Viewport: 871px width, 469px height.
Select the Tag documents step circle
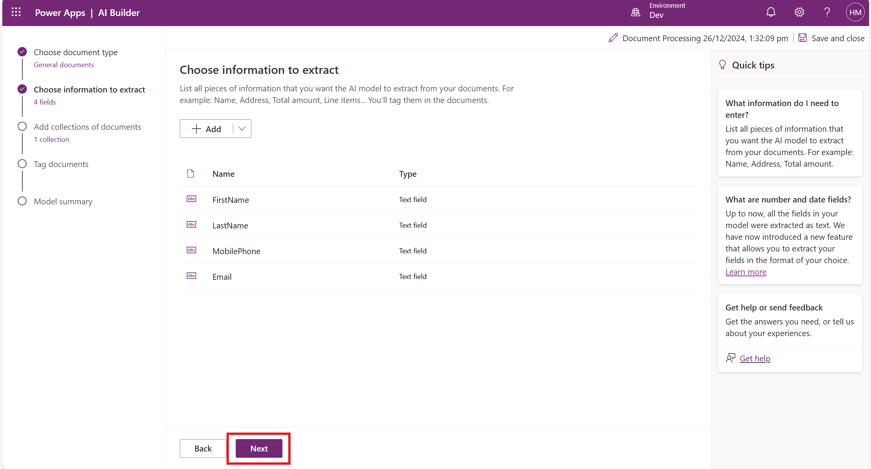tap(22, 164)
